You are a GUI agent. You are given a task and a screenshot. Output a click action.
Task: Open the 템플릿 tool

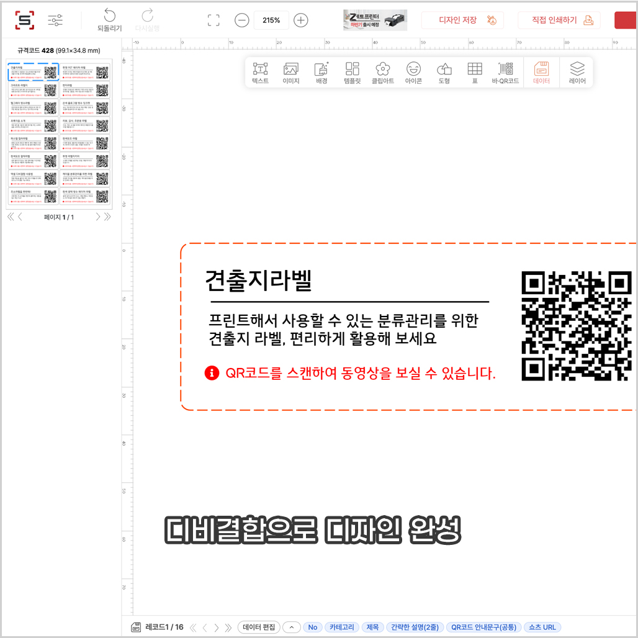pos(353,73)
